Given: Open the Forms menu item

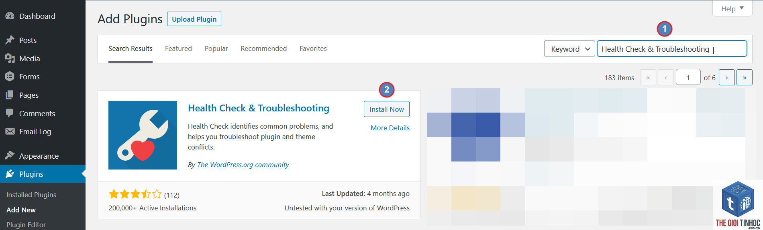Looking at the screenshot, I should (x=43, y=77).
